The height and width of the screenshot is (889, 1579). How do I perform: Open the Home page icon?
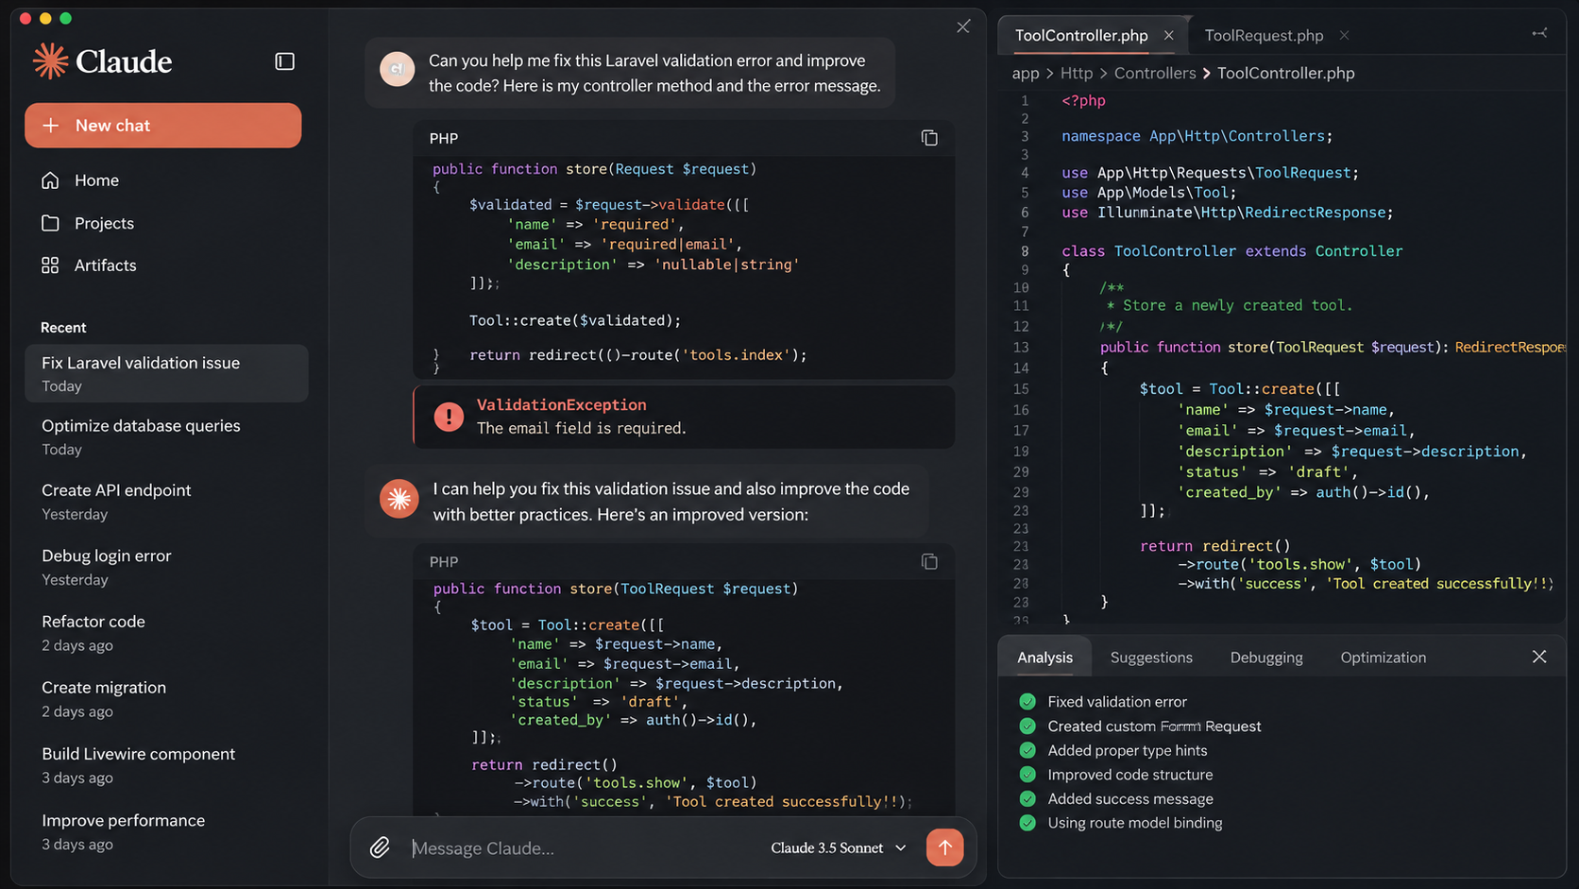50,180
